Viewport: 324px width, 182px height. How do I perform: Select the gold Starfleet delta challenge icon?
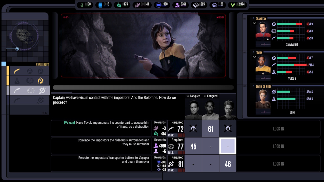click(41, 80)
